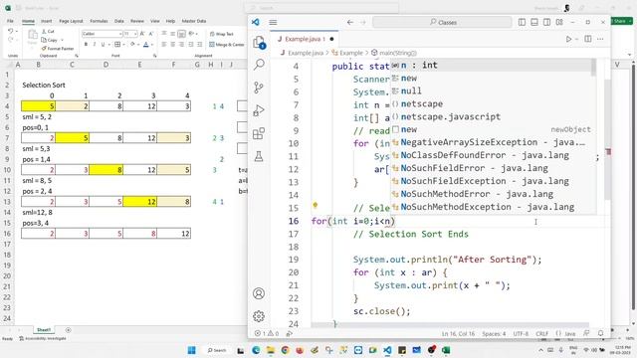Click Cut in Excel clipboard group
The width and height of the screenshot is (637, 358).
(x=48, y=31)
